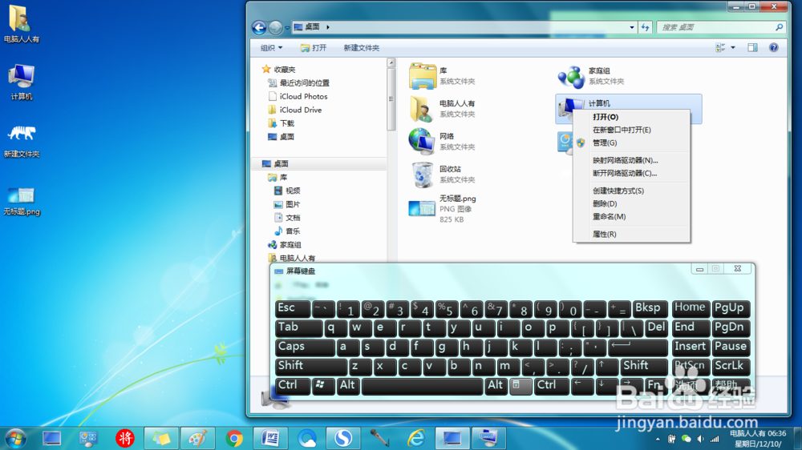
Task: Toggle left Ctrl key on screen keyboard
Action: (x=293, y=386)
